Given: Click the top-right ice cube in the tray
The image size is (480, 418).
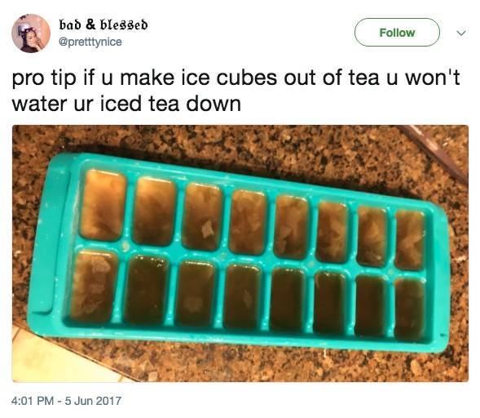Looking at the screenshot, I should click(x=410, y=240).
